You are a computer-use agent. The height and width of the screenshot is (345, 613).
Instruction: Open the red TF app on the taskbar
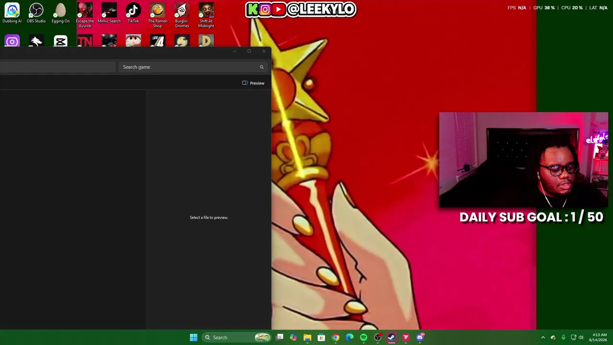click(406, 337)
